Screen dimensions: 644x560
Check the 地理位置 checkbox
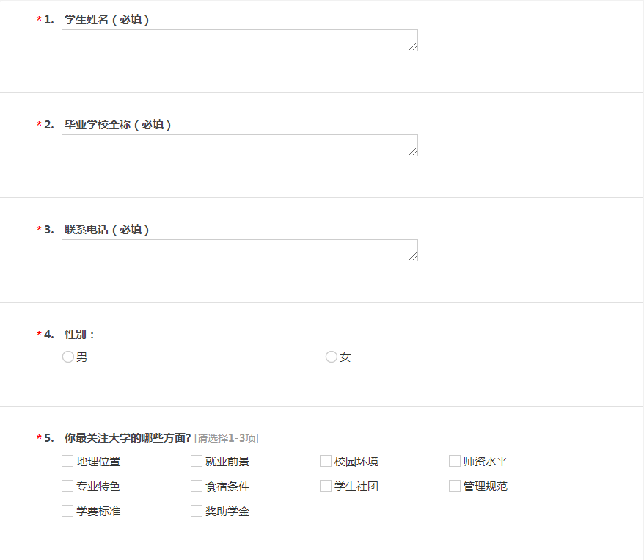pyautogui.click(x=67, y=461)
